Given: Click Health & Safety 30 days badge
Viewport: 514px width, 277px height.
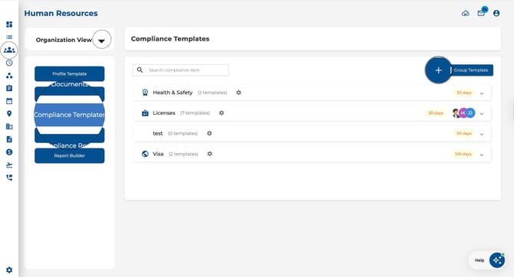Looking at the screenshot, I should (x=464, y=93).
